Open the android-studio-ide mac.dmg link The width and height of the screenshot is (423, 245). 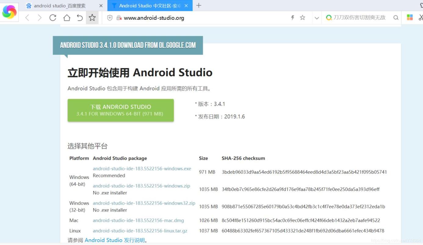pyautogui.click(x=138, y=220)
